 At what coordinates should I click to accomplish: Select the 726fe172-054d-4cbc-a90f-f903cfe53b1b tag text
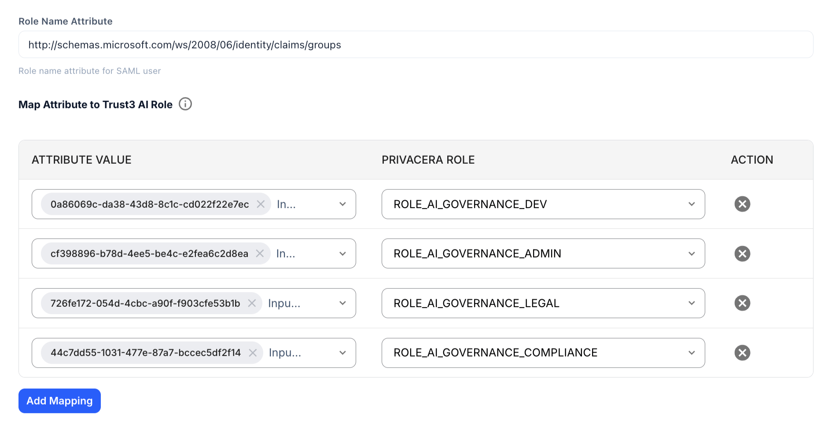[x=145, y=303]
